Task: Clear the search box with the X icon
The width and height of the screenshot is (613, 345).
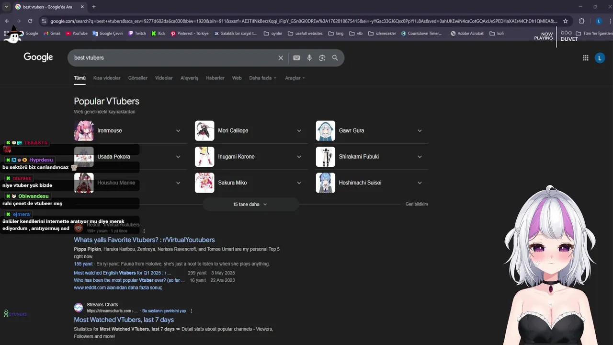Action: [281, 58]
